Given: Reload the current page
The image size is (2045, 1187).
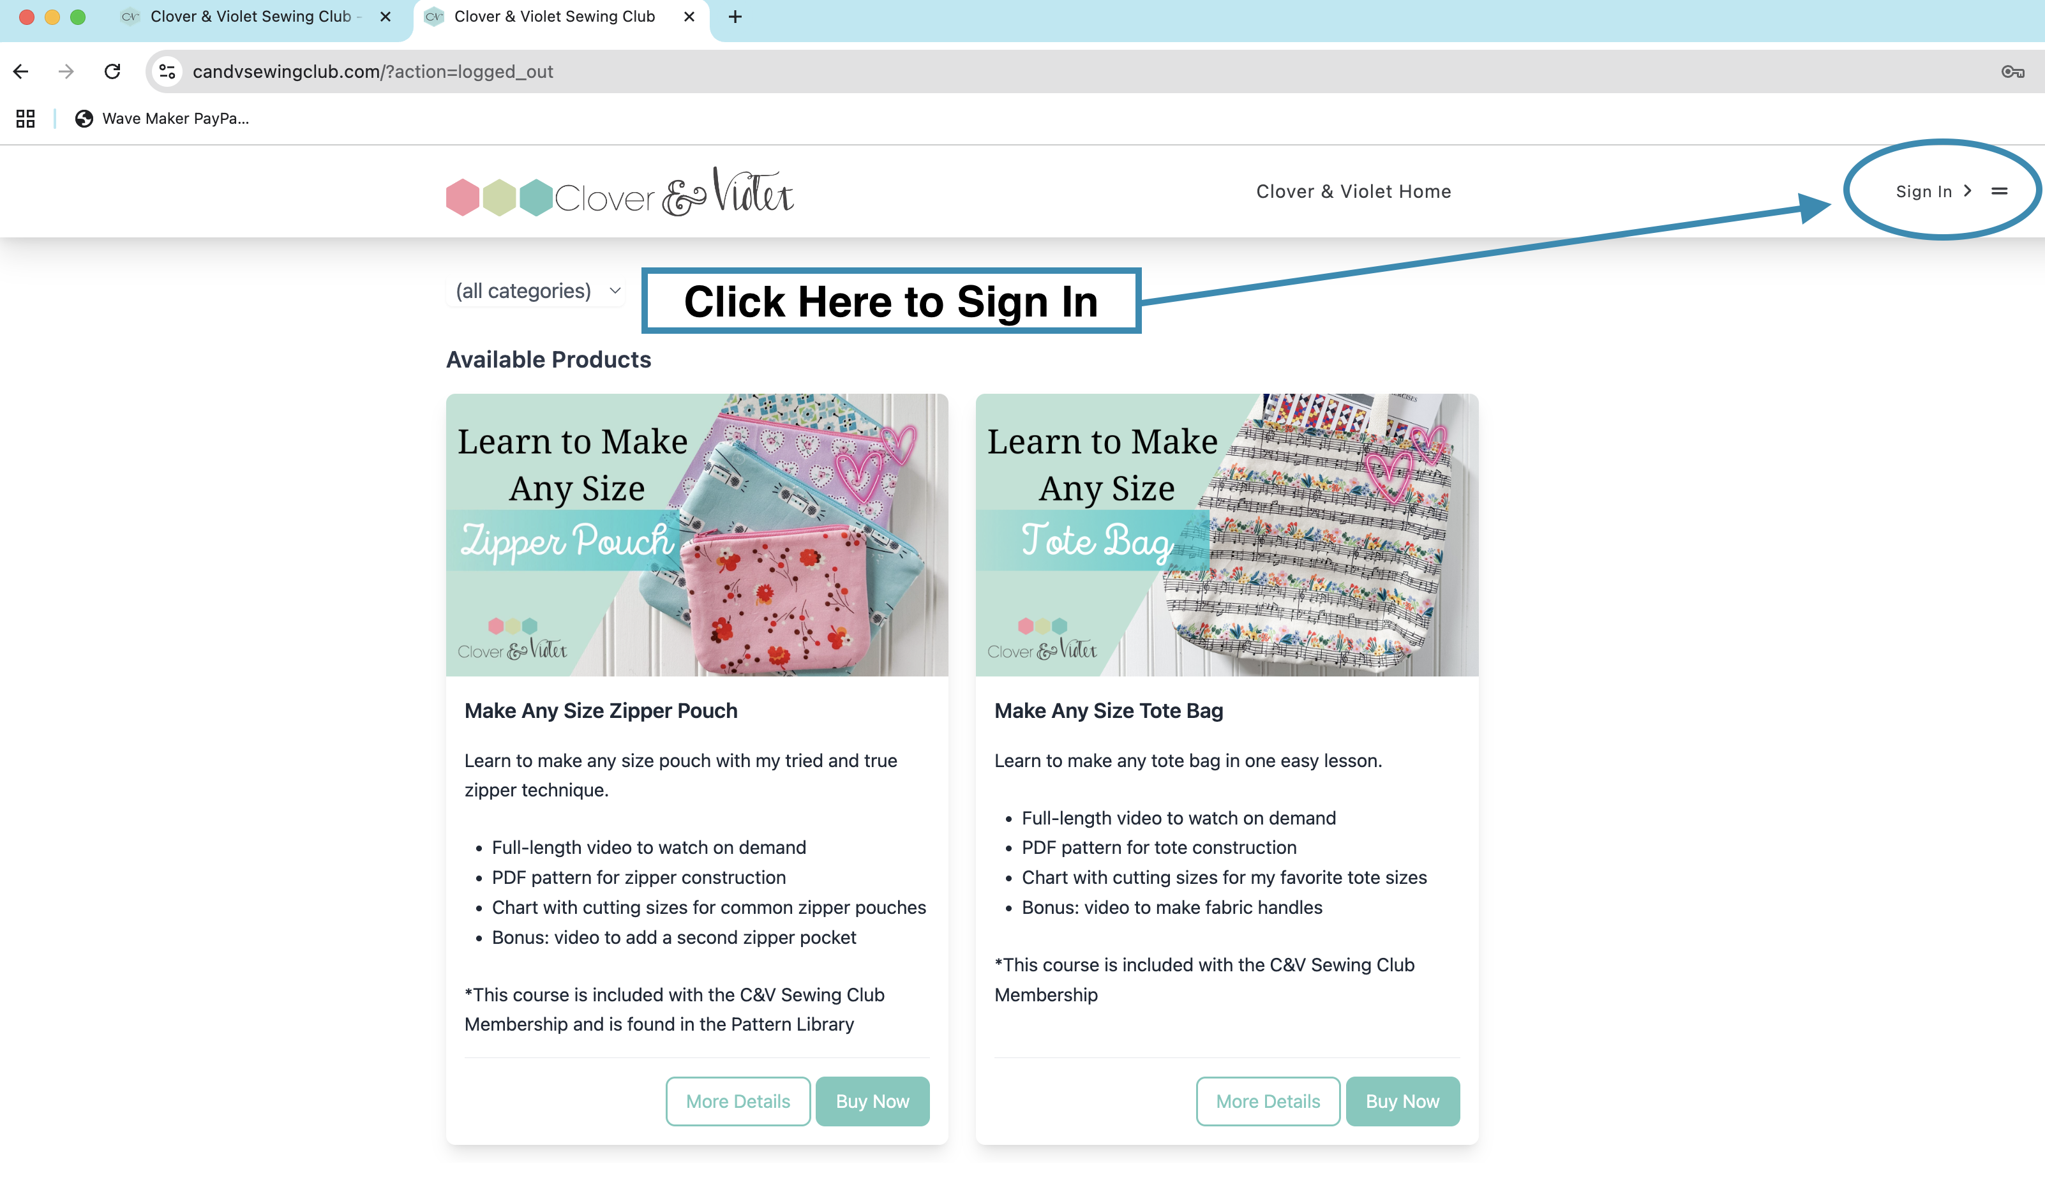Looking at the screenshot, I should (x=112, y=71).
